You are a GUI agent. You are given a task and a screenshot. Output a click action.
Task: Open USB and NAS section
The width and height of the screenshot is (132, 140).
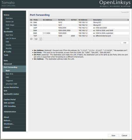[9, 103]
